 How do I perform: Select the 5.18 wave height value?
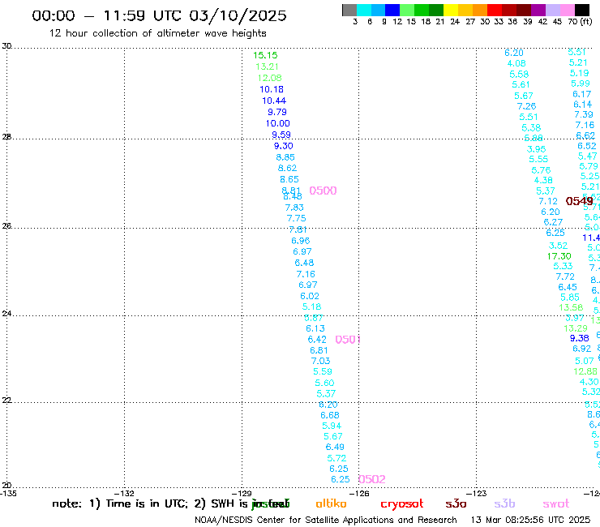pyautogui.click(x=311, y=307)
